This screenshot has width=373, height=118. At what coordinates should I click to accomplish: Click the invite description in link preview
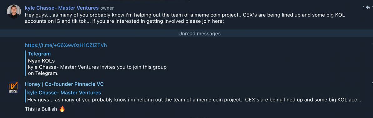[x=97, y=67]
